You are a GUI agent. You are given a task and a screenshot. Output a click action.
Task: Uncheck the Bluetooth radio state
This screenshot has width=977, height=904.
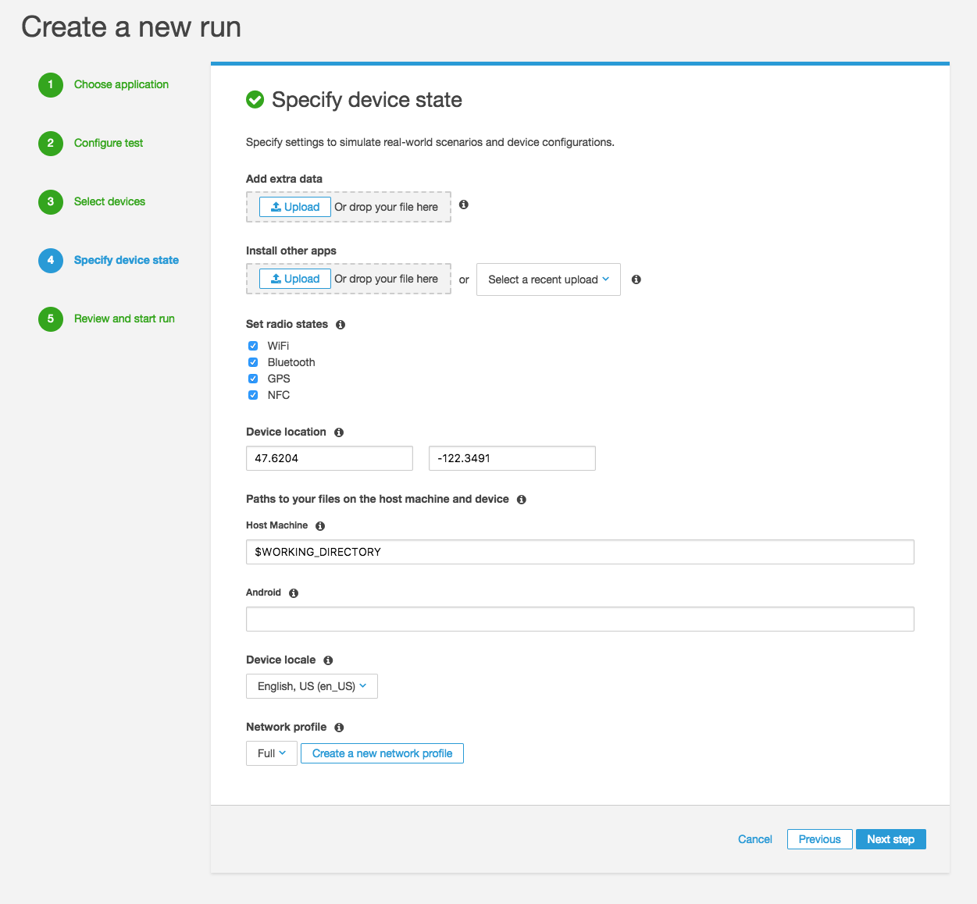pyautogui.click(x=253, y=362)
